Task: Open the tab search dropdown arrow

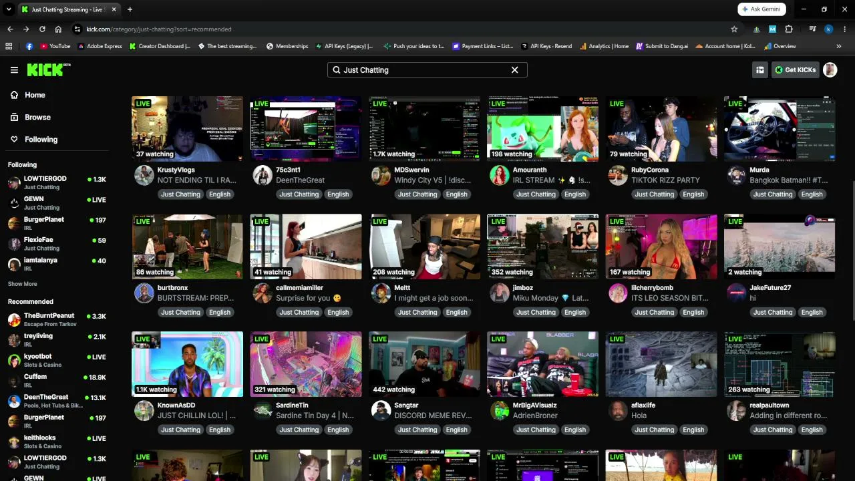Action: 9,9
